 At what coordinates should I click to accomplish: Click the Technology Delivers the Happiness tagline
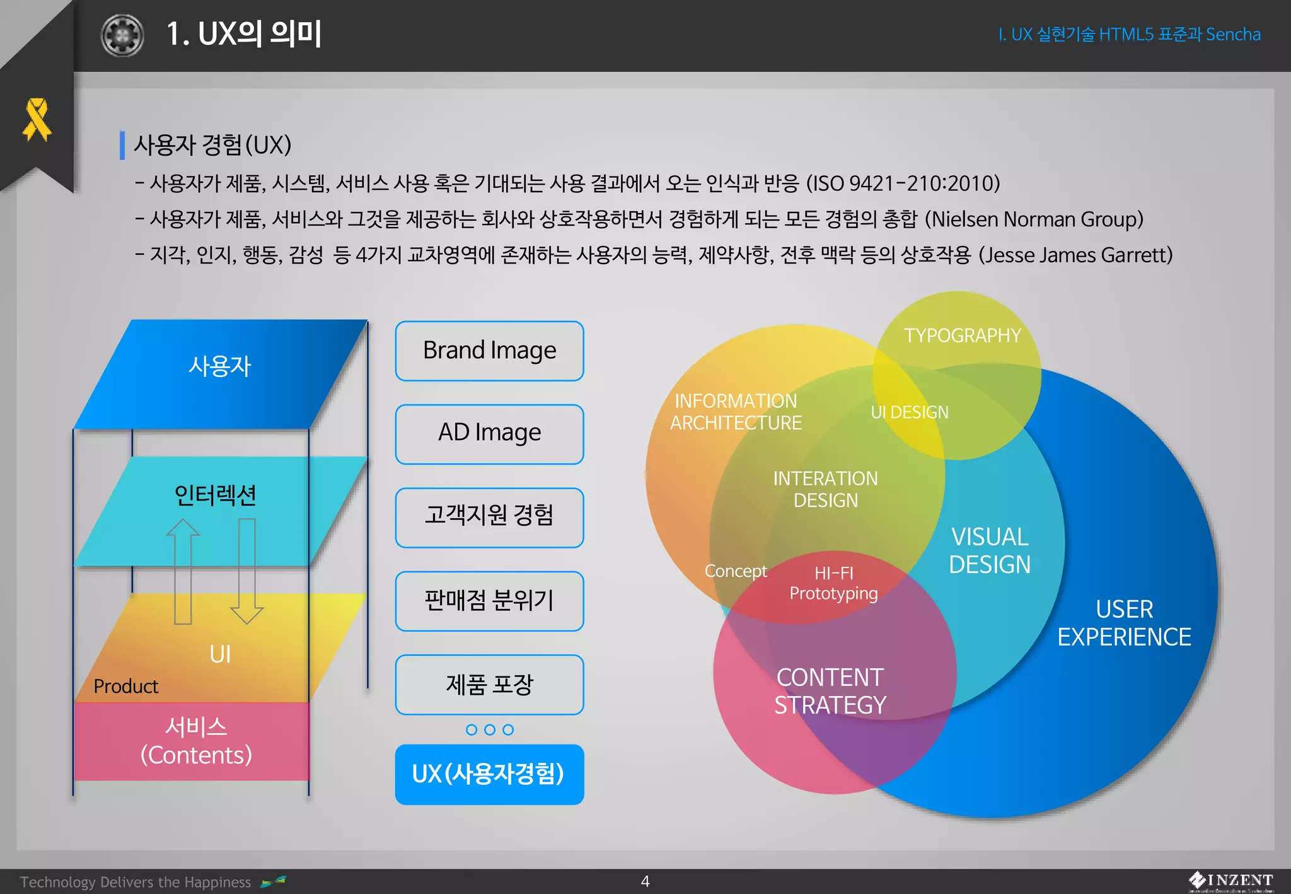click(136, 882)
